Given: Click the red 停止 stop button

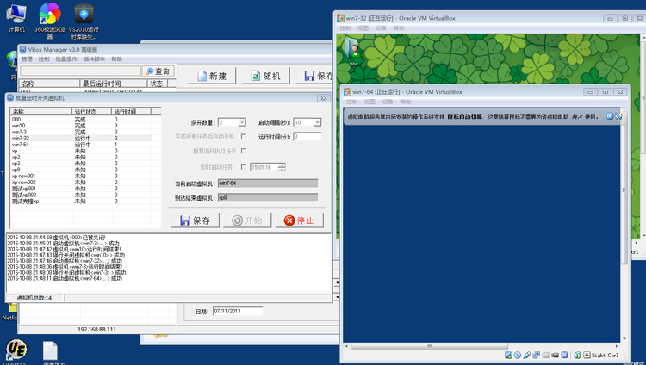Looking at the screenshot, I should (x=299, y=220).
